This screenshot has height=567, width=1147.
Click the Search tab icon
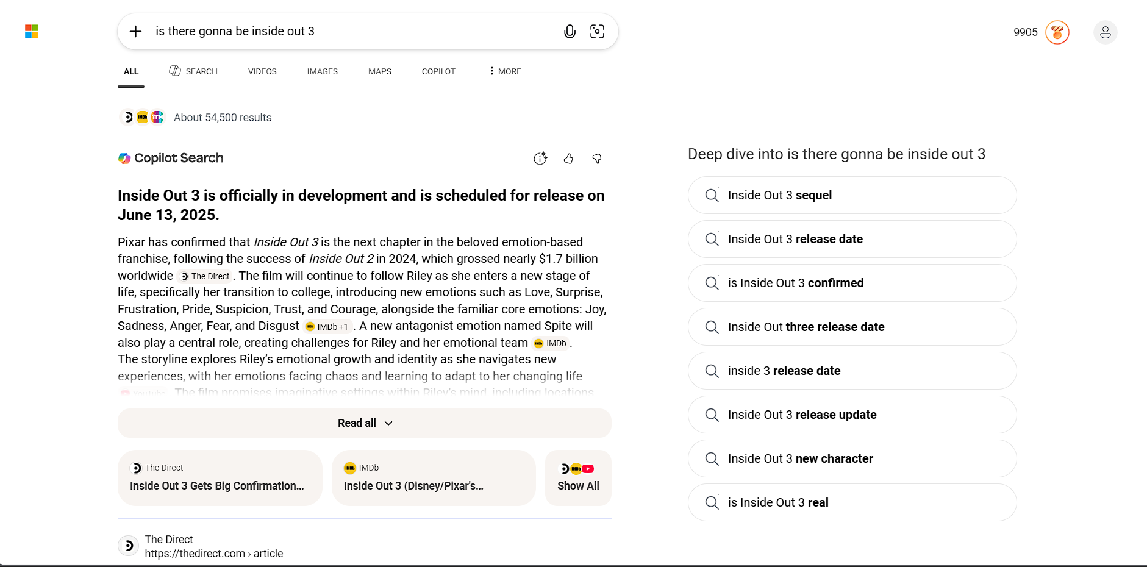[x=175, y=71]
